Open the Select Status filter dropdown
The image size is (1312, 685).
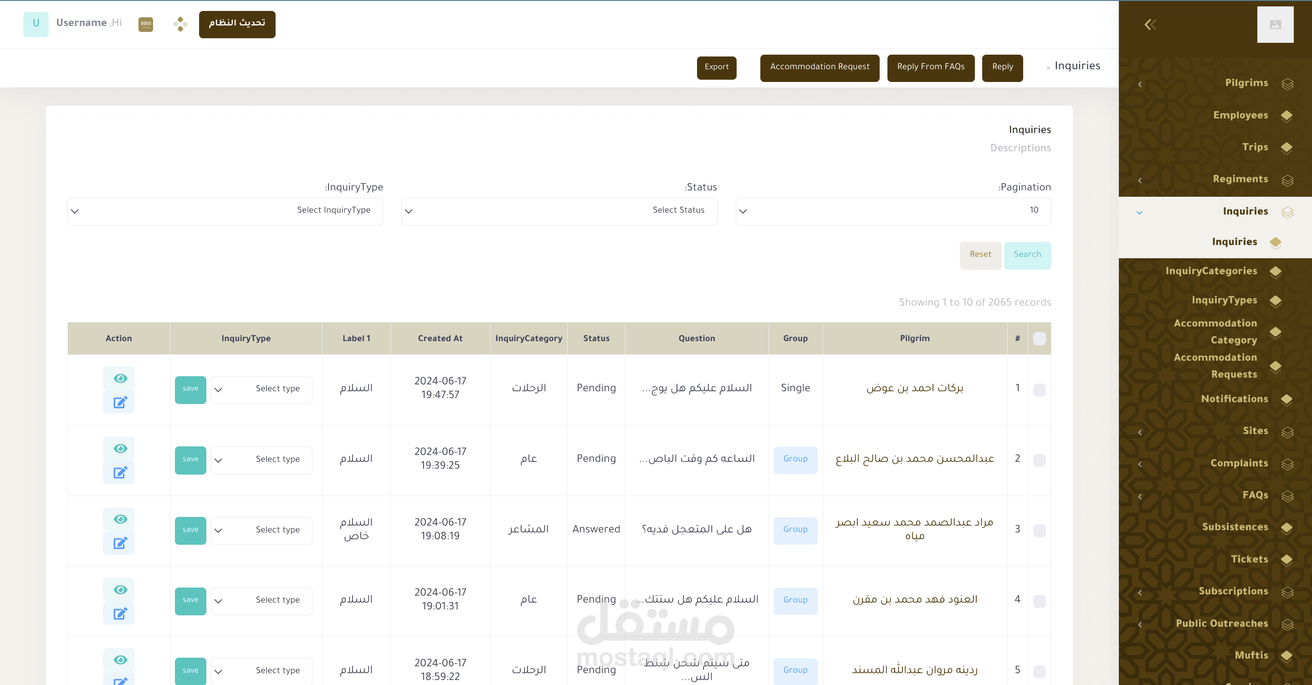559,211
